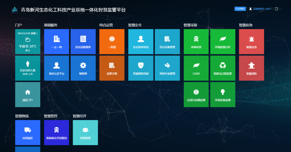This screenshot has height=152, width=291.
Task: Click the user avatar icon in header
Action: point(250,9)
